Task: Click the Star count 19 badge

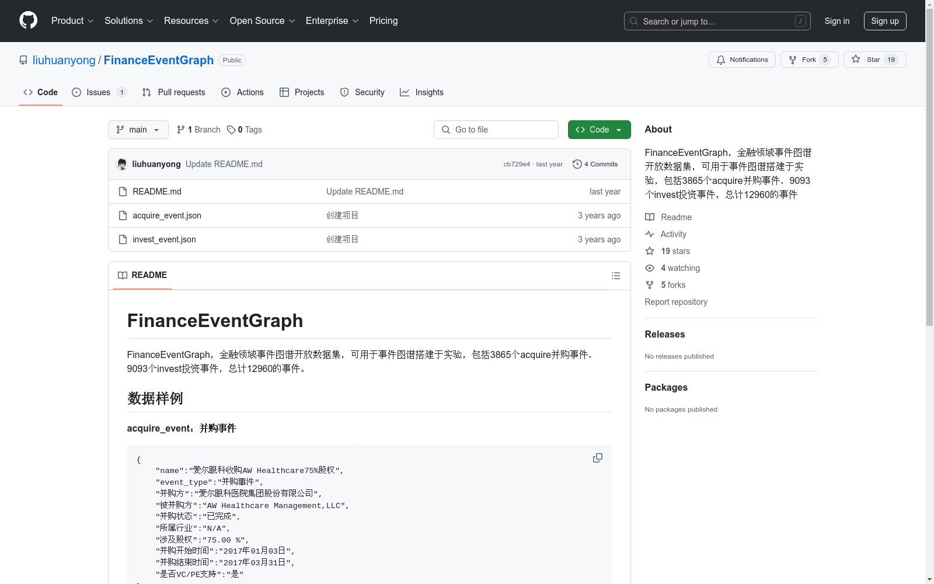Action: (891, 60)
